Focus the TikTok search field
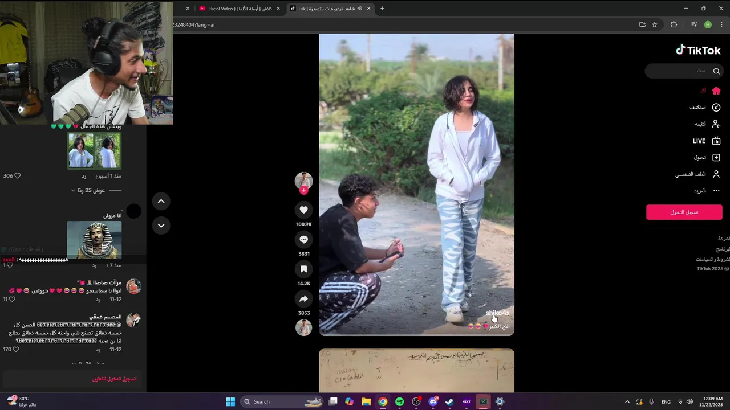730x410 pixels. tap(684, 71)
